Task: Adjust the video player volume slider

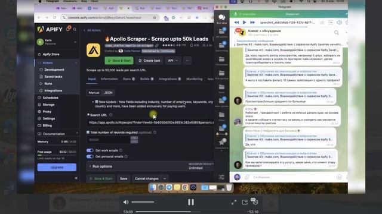Action: click(143, 202)
